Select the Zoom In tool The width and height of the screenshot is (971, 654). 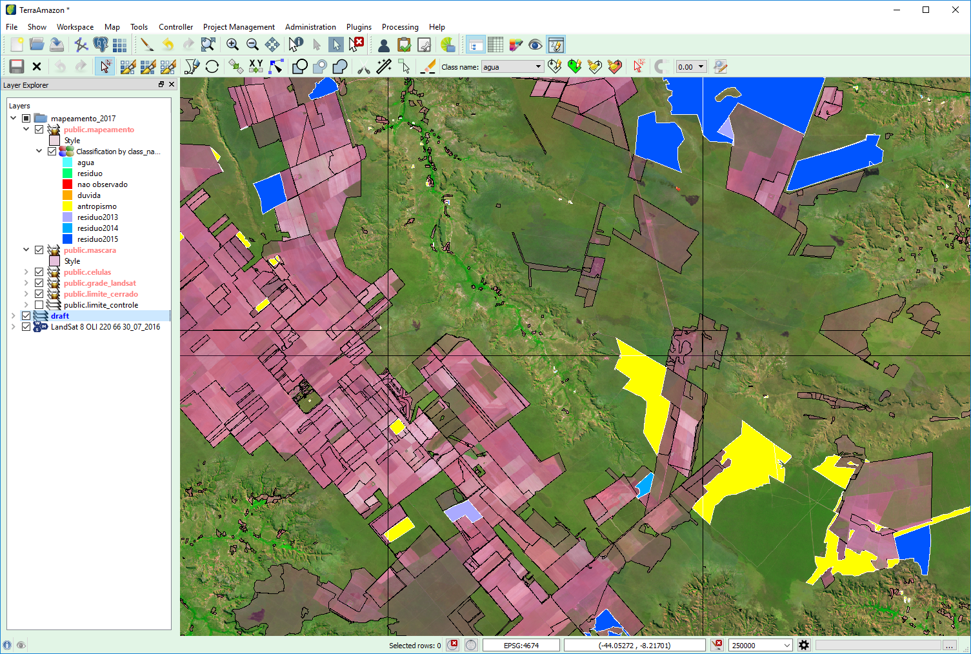point(232,45)
